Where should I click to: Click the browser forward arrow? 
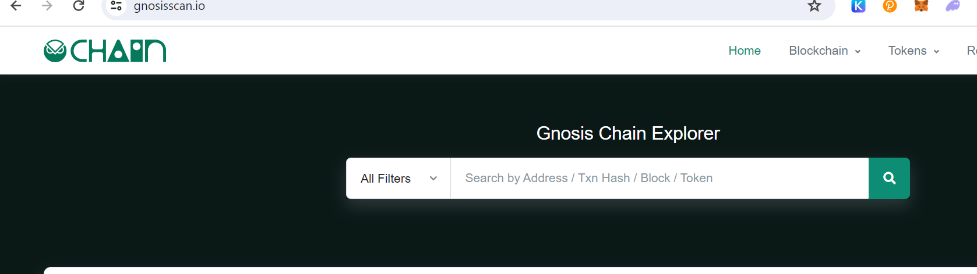[x=47, y=6]
